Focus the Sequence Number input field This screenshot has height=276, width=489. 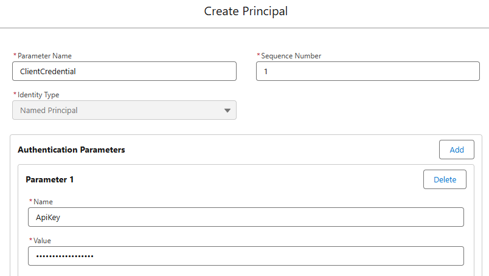pos(368,71)
